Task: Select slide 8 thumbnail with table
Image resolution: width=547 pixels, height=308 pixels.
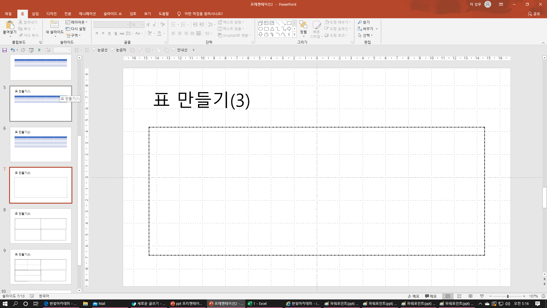Action: [41, 226]
